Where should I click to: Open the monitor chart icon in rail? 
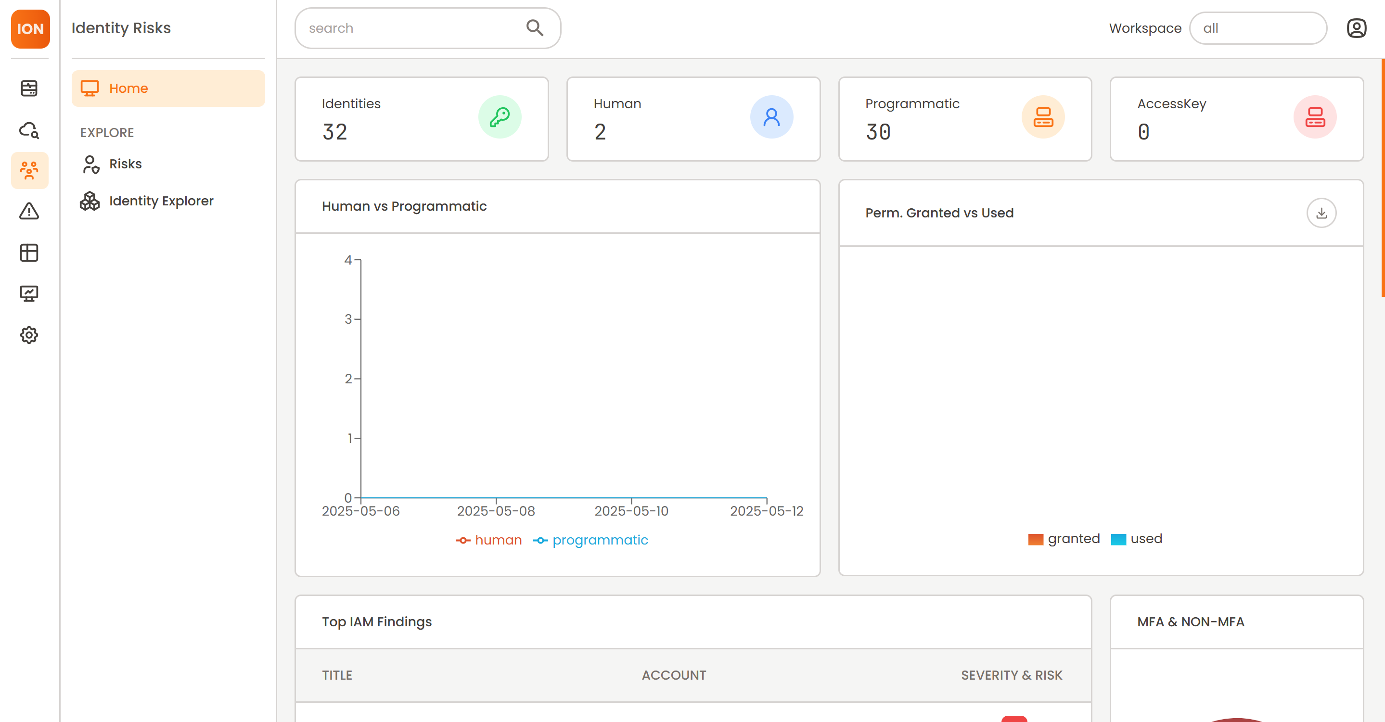pos(29,293)
